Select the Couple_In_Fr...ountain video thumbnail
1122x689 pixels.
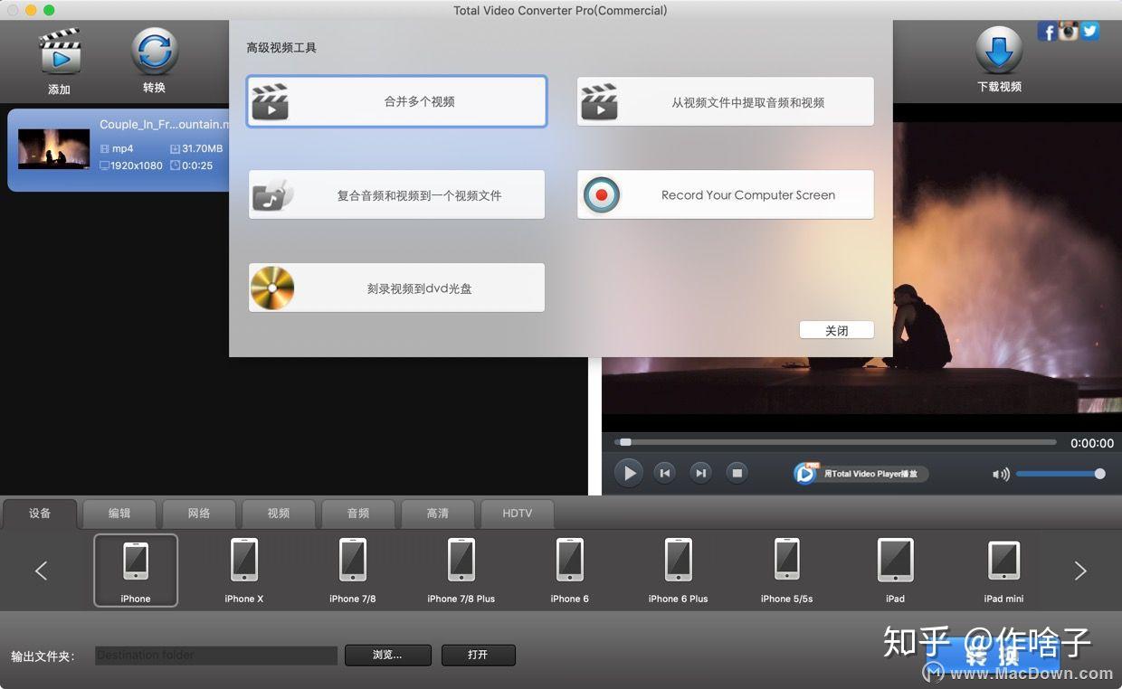pos(54,149)
